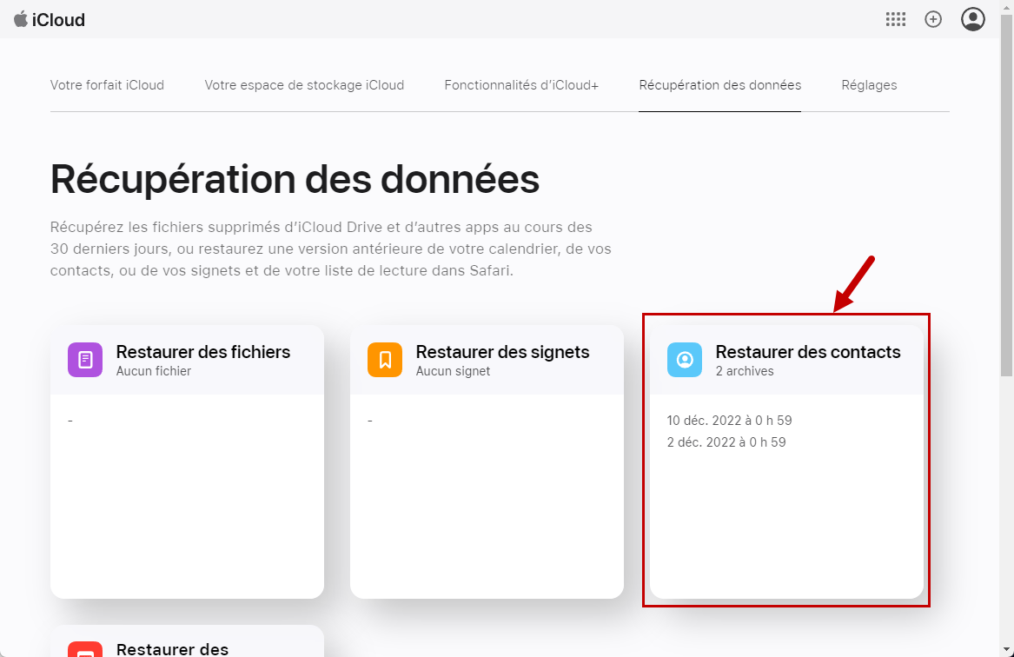Image resolution: width=1014 pixels, height=657 pixels.
Task: Open Votre espace de stockage iCloud tab
Action: click(305, 85)
